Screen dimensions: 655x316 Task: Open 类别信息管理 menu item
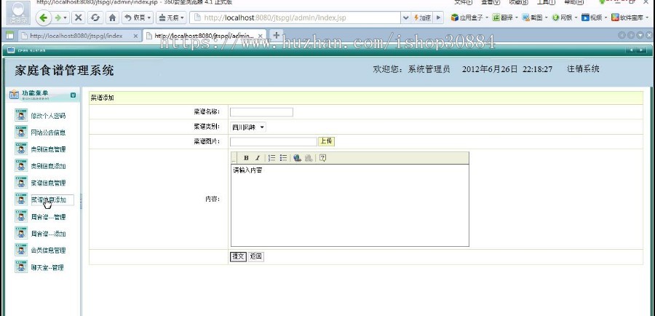tap(48, 149)
